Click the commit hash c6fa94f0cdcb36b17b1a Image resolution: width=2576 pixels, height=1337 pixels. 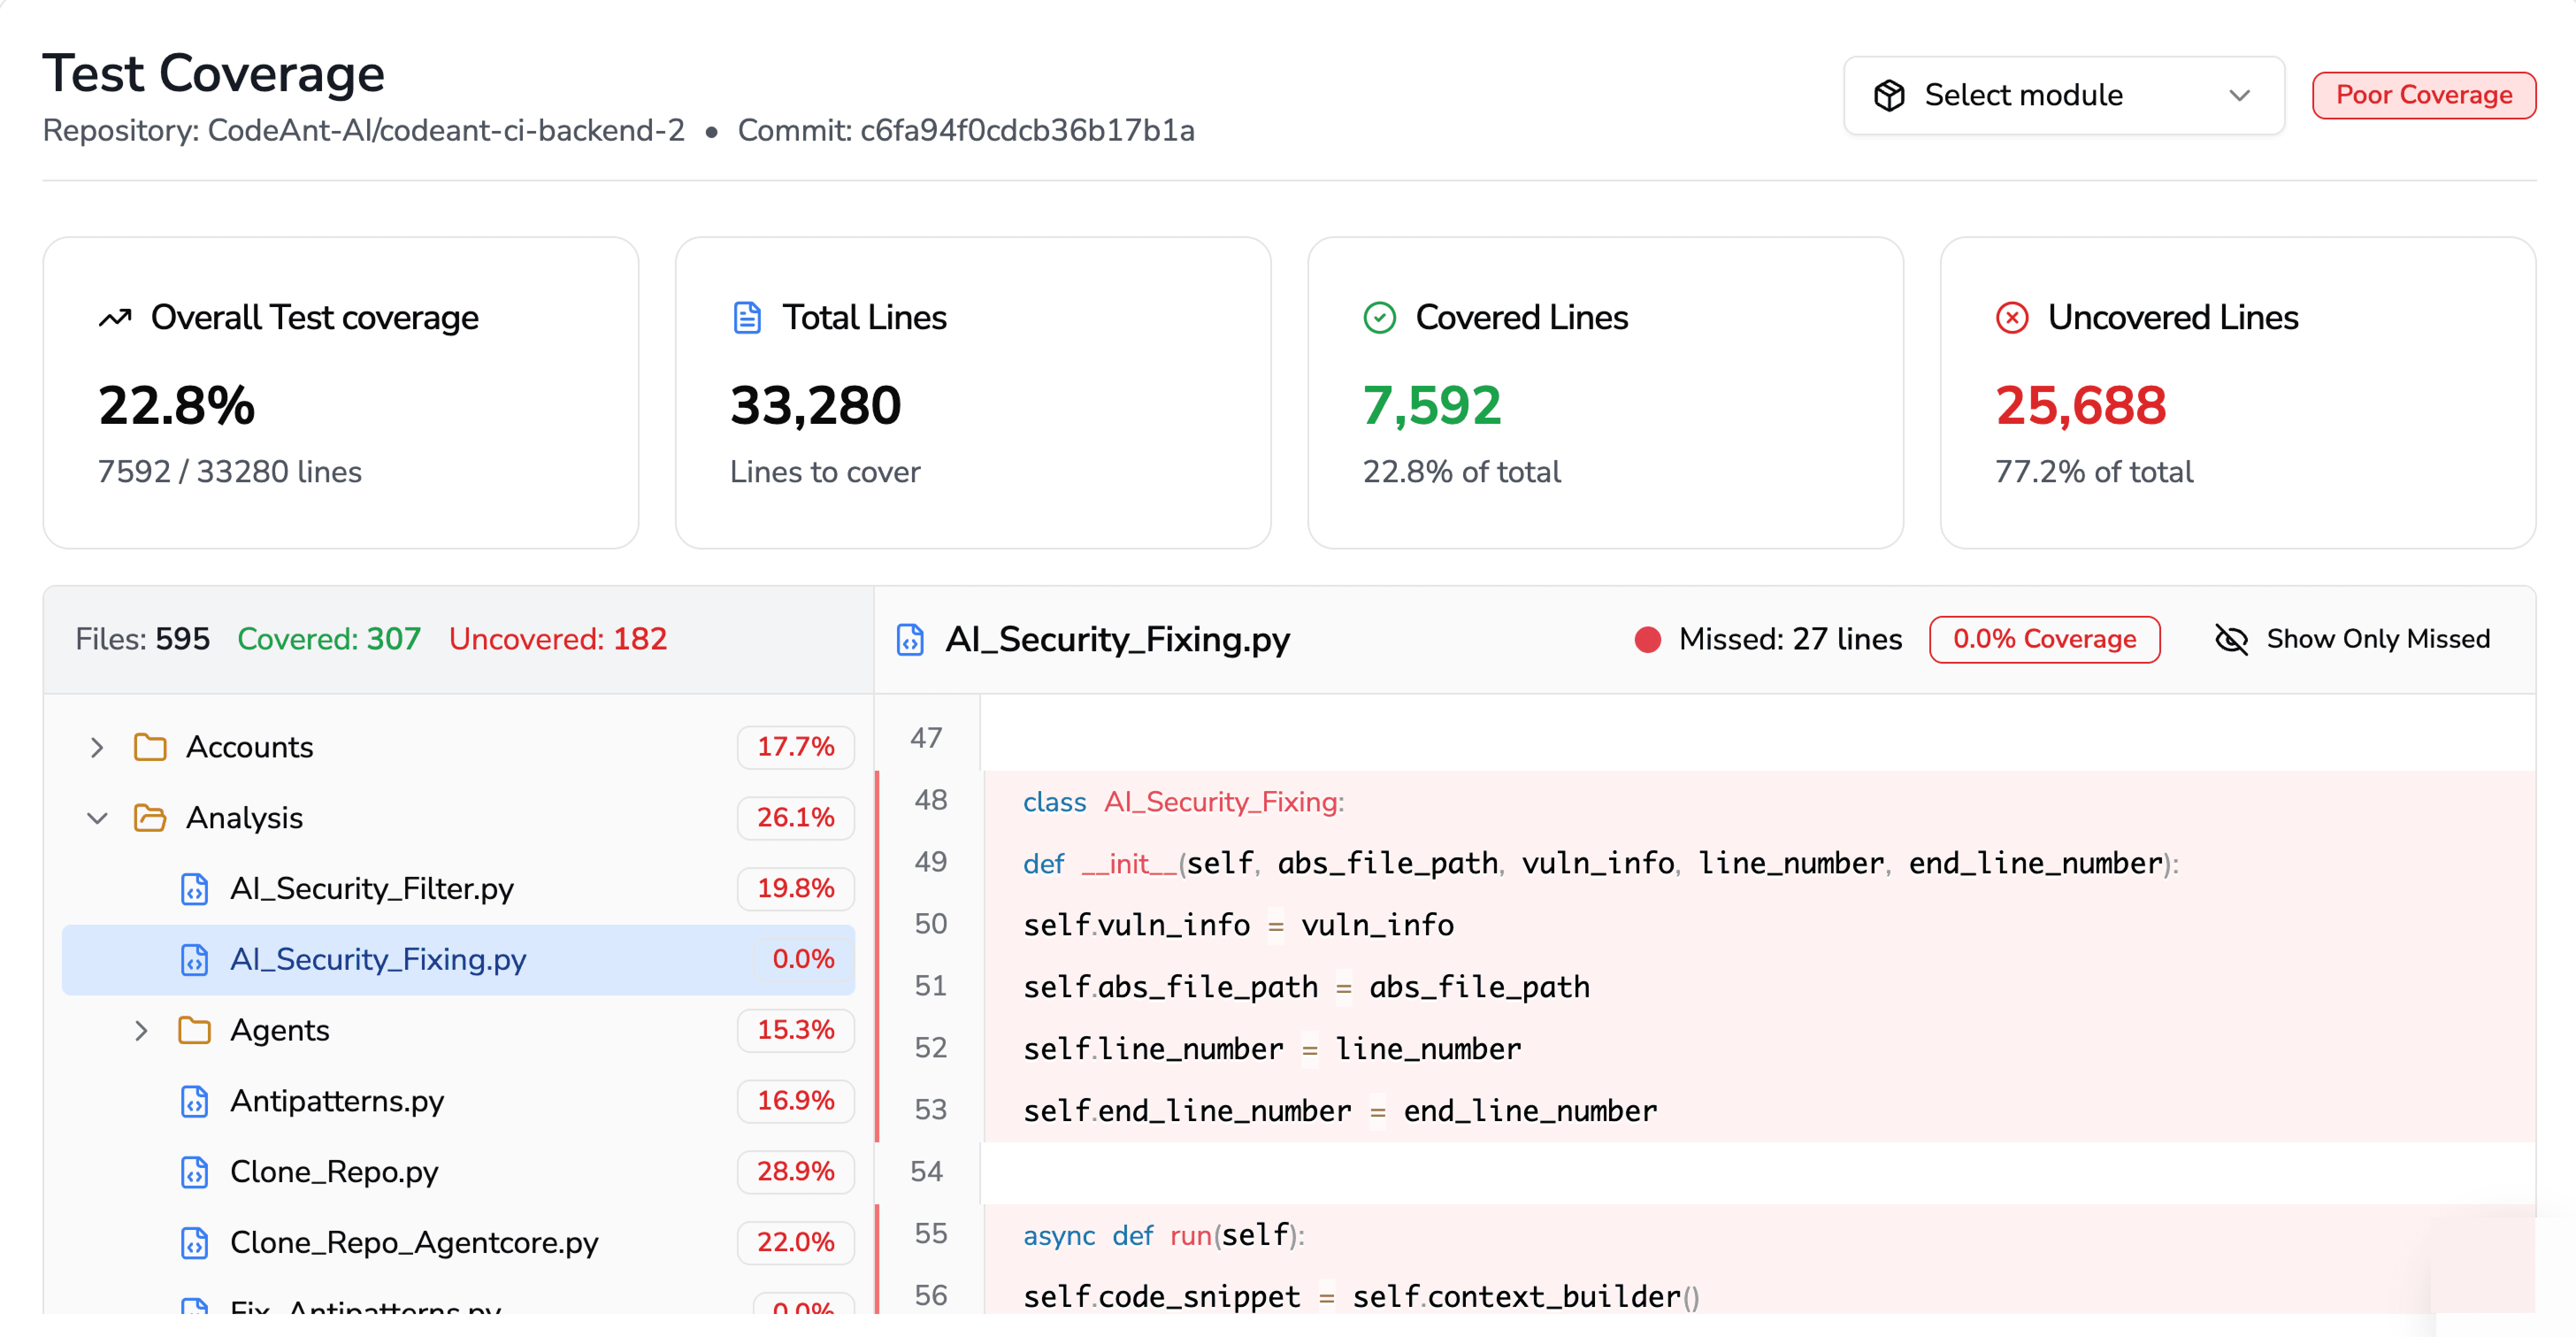pos(1027,131)
